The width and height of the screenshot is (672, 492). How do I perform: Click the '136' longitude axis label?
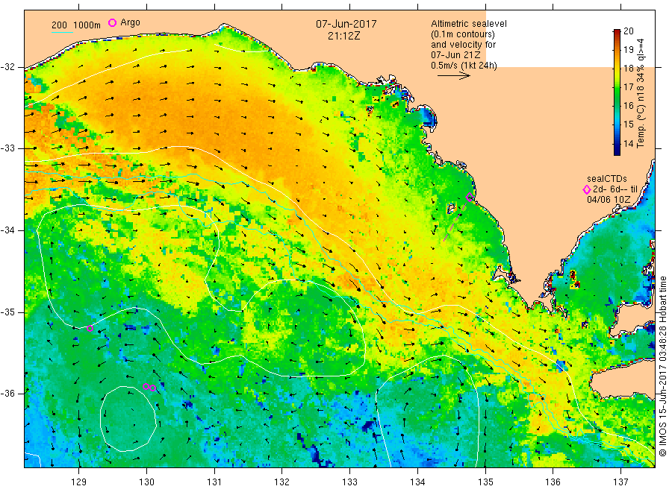[553, 482]
